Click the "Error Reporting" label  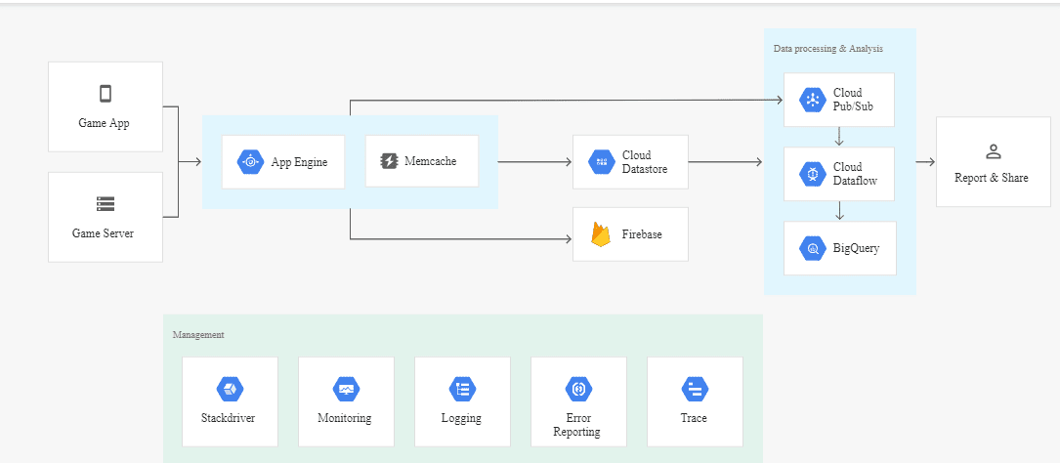tap(576, 425)
